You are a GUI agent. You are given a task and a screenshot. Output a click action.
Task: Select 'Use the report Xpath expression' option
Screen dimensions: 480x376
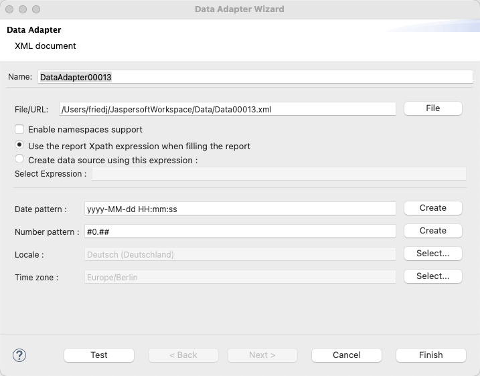[x=20, y=146]
